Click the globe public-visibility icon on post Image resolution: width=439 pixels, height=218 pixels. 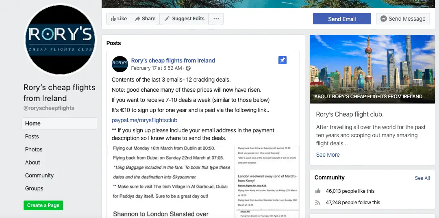click(188, 68)
